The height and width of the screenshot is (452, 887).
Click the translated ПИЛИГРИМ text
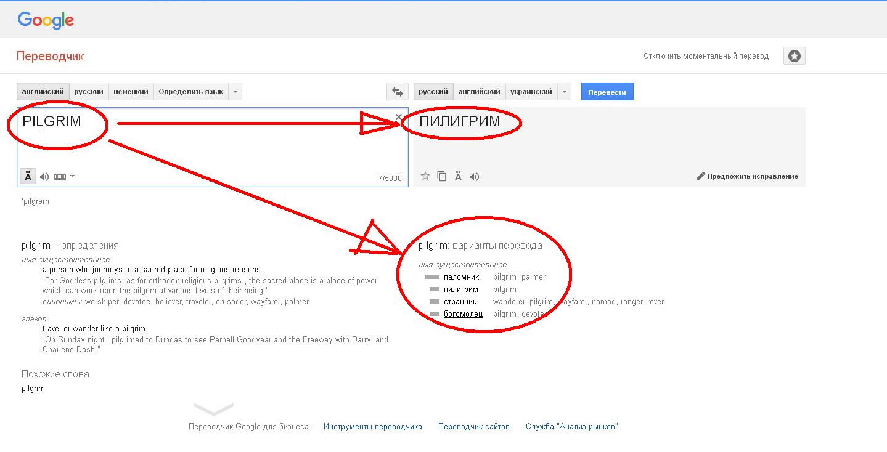(460, 121)
